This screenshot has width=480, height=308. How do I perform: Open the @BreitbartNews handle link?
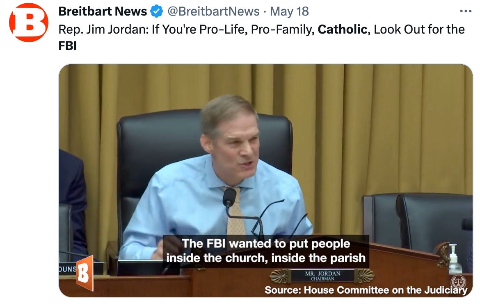click(213, 11)
